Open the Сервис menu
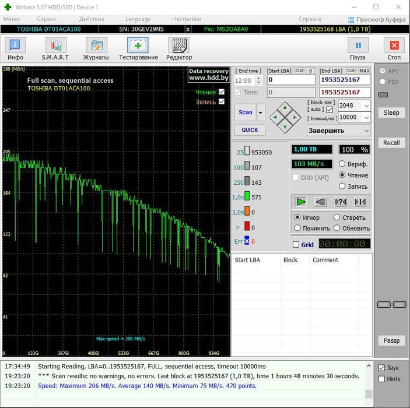Image resolution: width=410 pixels, height=408 pixels. pos(47,19)
